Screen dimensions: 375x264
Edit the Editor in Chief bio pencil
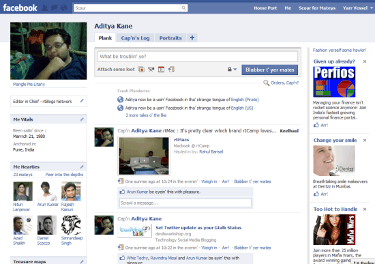point(82,101)
